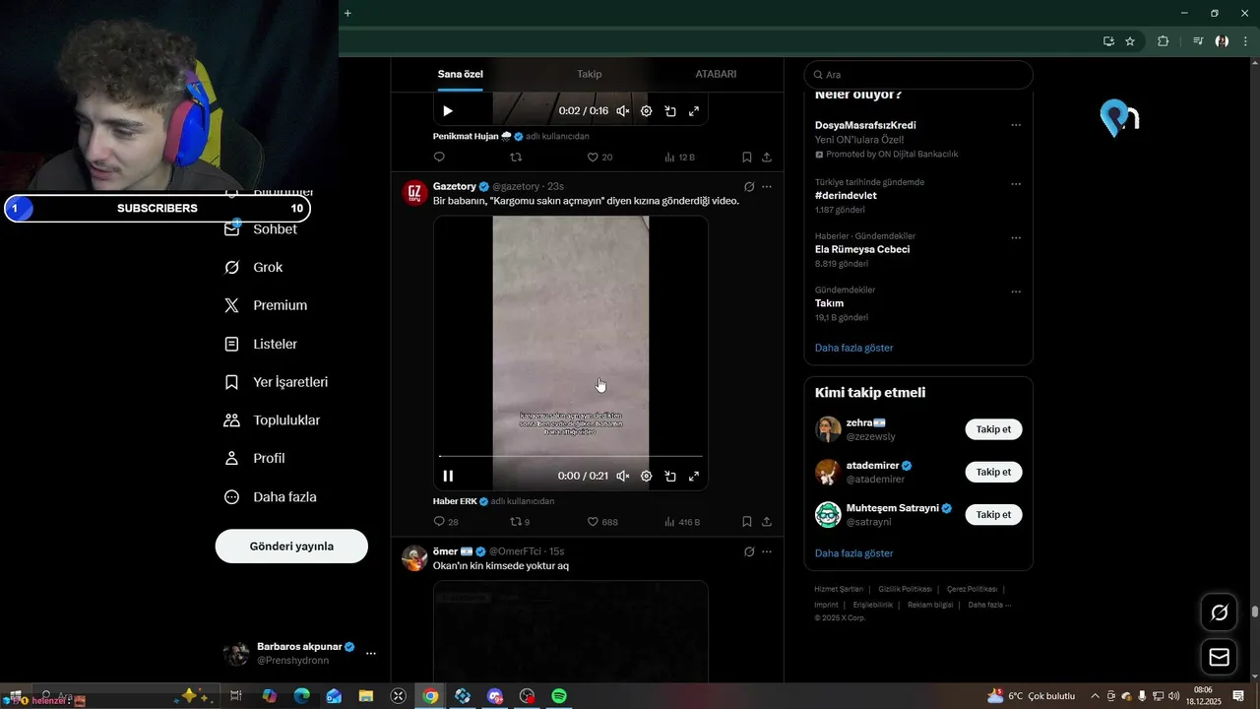Open Chrome extensions puzzle icon
Viewport: 1260px width, 709px height.
[x=1164, y=41]
